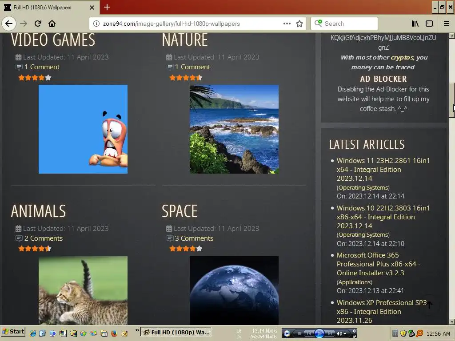
Task: Open Microsoft Office 365 Professional Plus article
Action: pos(379,264)
